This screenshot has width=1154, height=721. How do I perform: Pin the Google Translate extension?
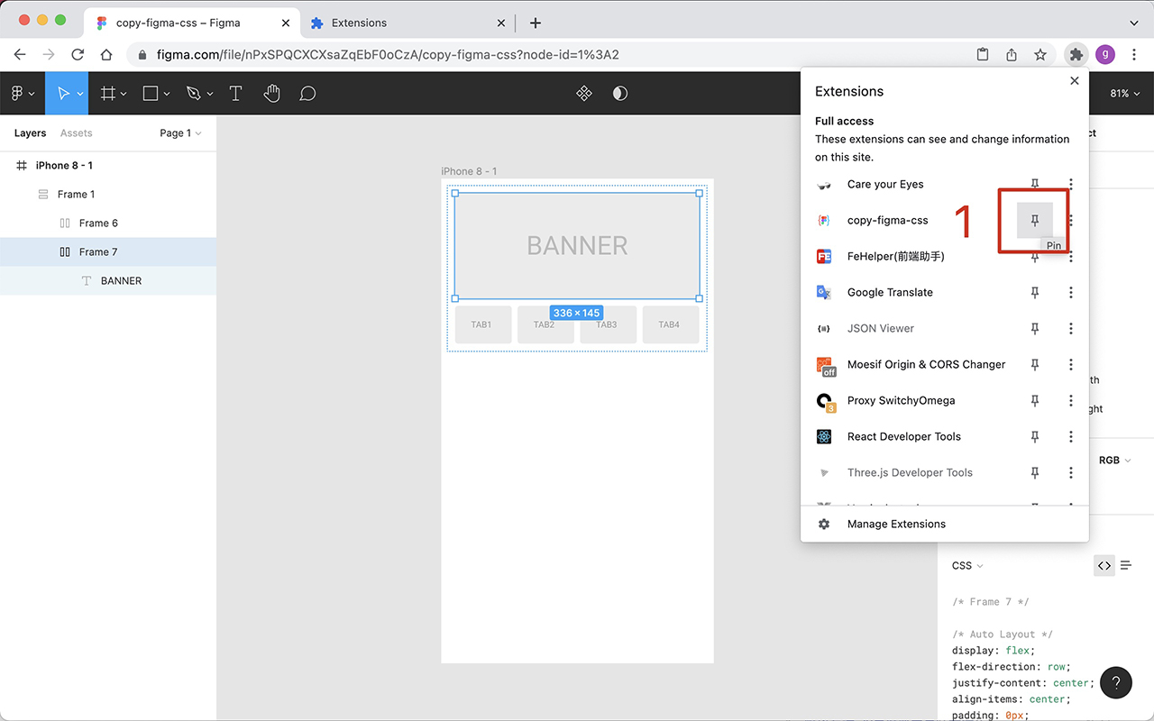click(x=1034, y=292)
